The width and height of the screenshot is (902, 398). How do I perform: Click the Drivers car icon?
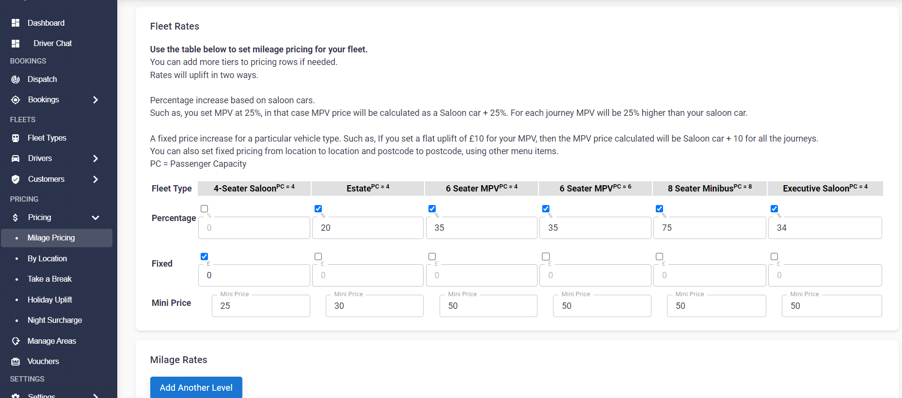[x=16, y=159]
